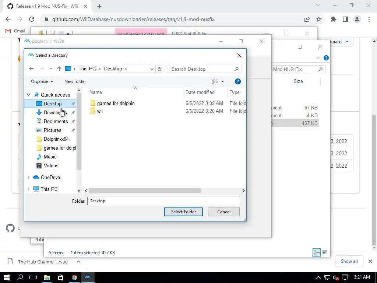Sort by the Name column header
Image resolution: width=377 pixels, height=283 pixels.
tap(96, 92)
